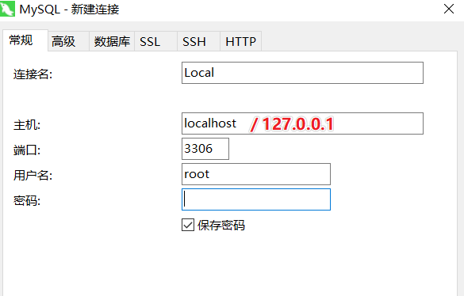Switch to the SSH tab
Image resolution: width=464 pixels, height=296 pixels.
198,41
